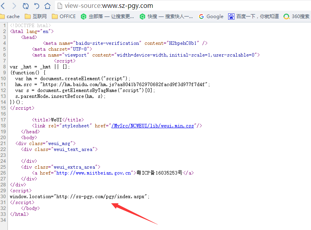Open the 虫部落 bookmark
The width and height of the screenshot is (311, 230).
[x=107, y=16]
